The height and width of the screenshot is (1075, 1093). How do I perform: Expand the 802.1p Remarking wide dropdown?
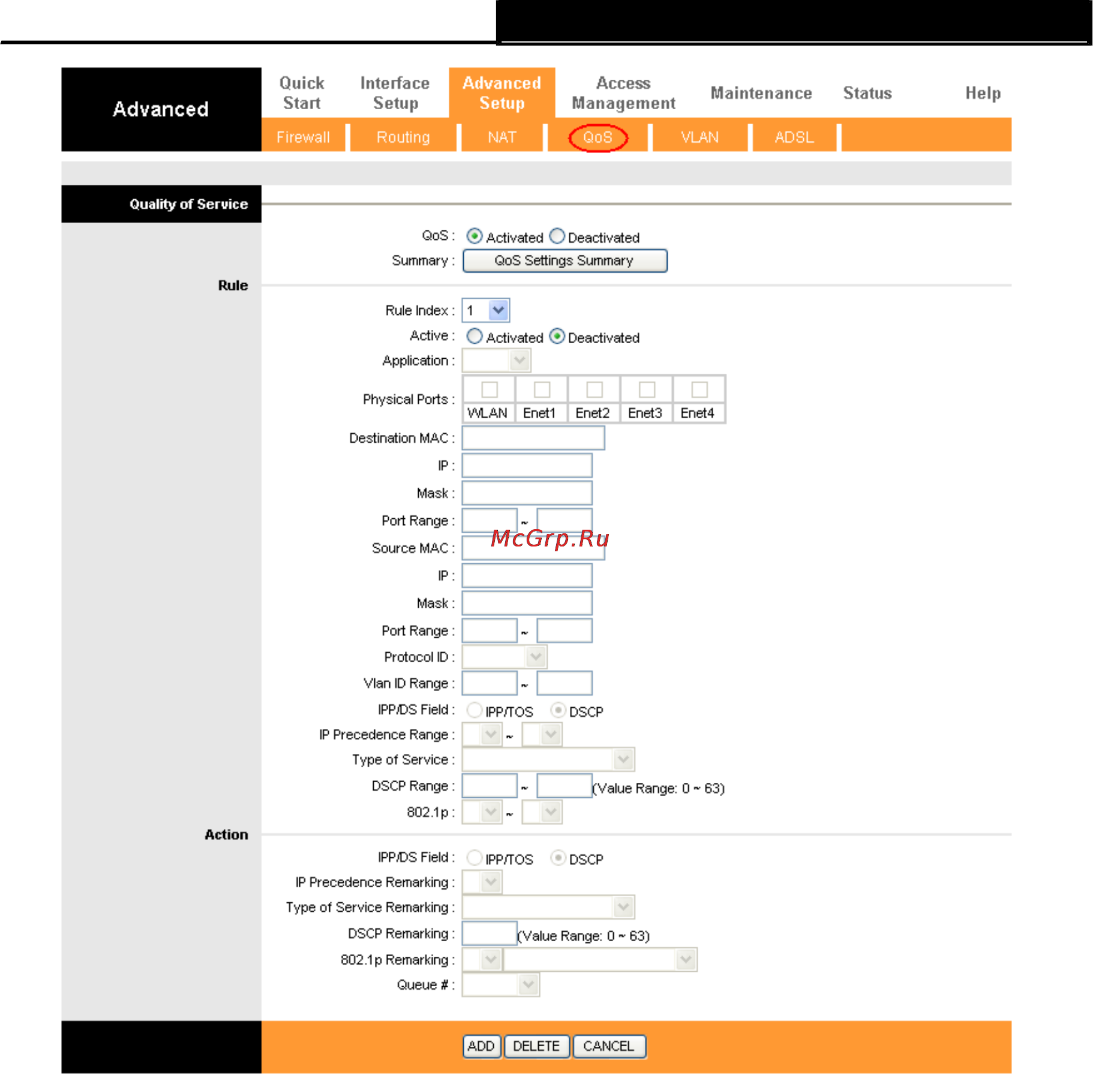pyautogui.click(x=600, y=960)
